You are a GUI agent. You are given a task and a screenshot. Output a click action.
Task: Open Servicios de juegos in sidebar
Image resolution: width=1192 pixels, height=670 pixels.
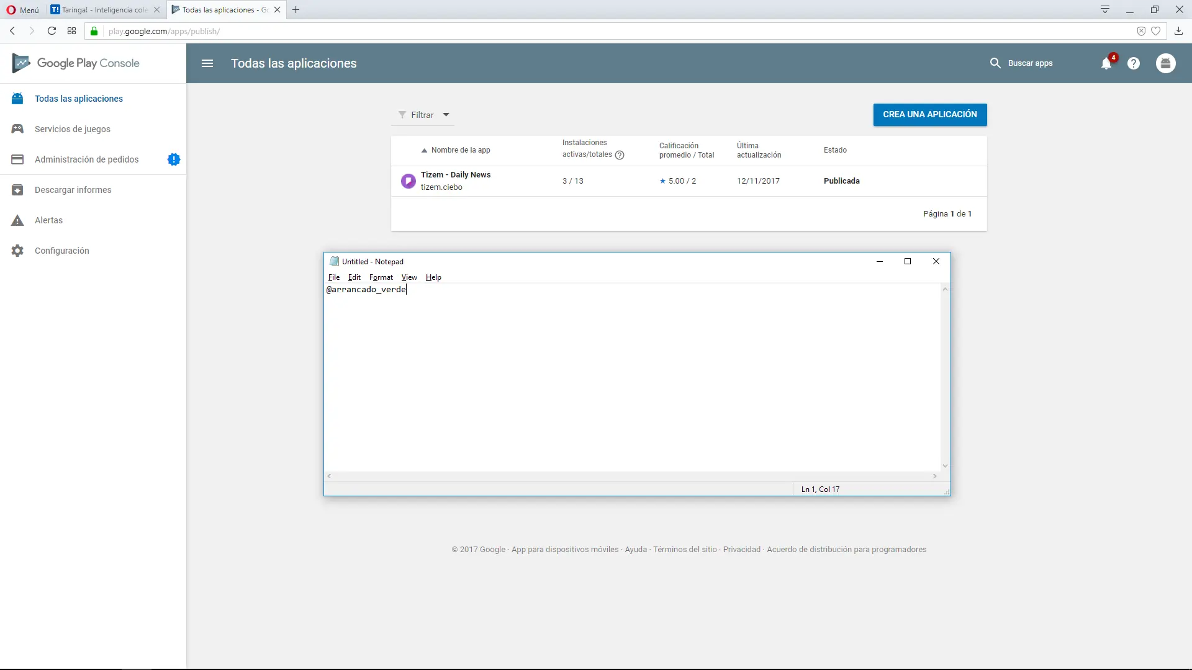pyautogui.click(x=73, y=129)
